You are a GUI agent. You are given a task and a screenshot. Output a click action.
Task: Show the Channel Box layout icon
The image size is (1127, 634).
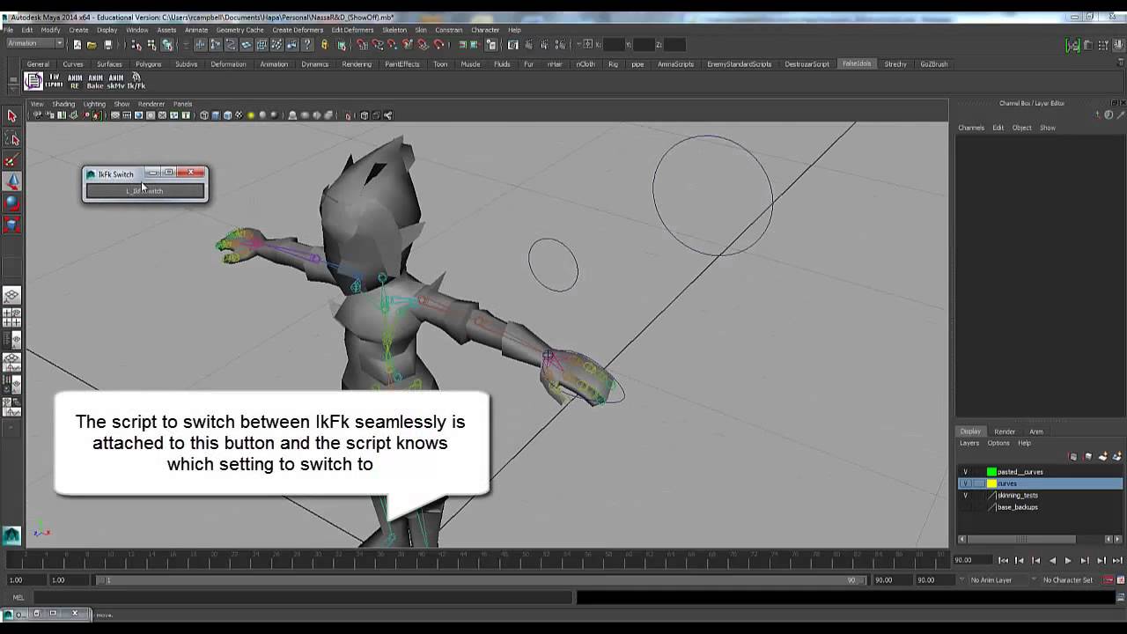[1121, 45]
